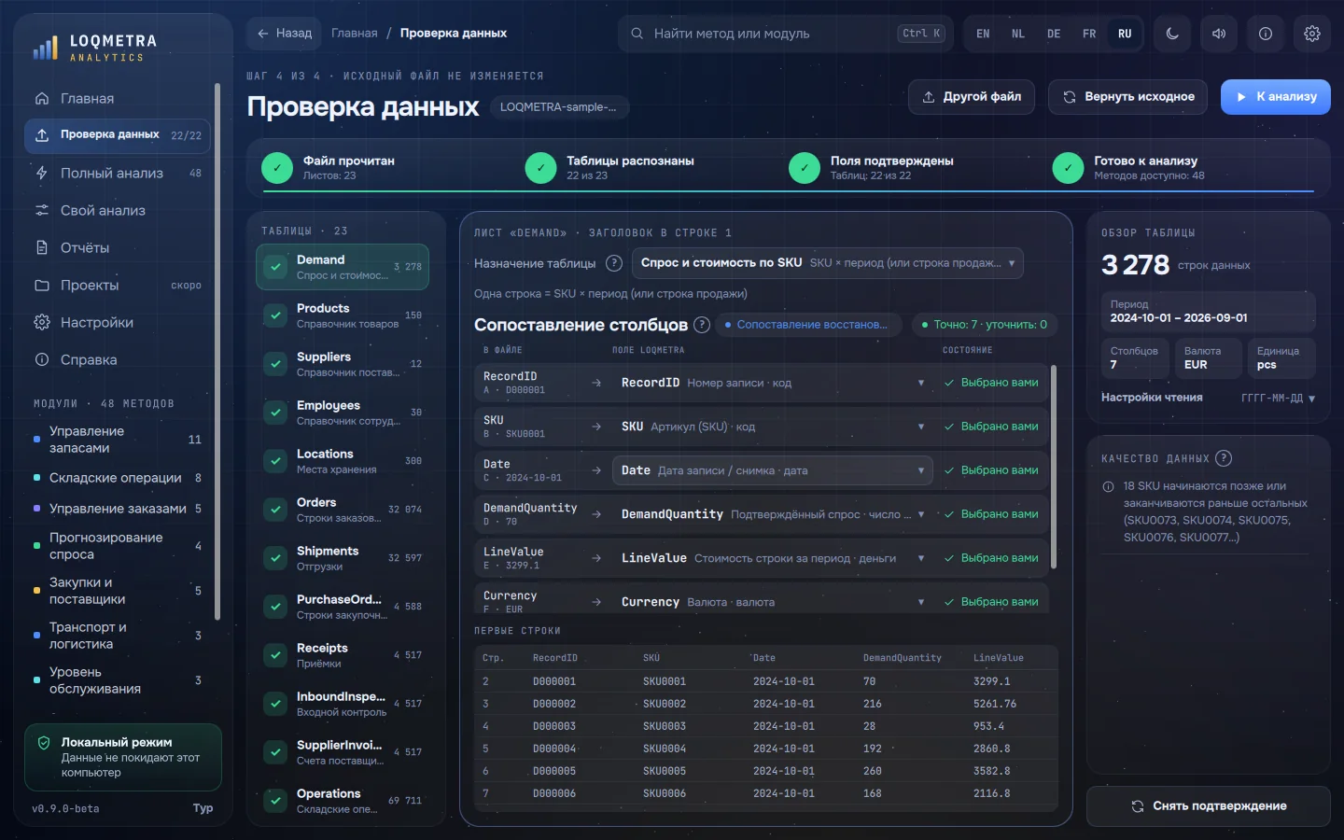Open settings gear icon in top bar

(x=1312, y=34)
